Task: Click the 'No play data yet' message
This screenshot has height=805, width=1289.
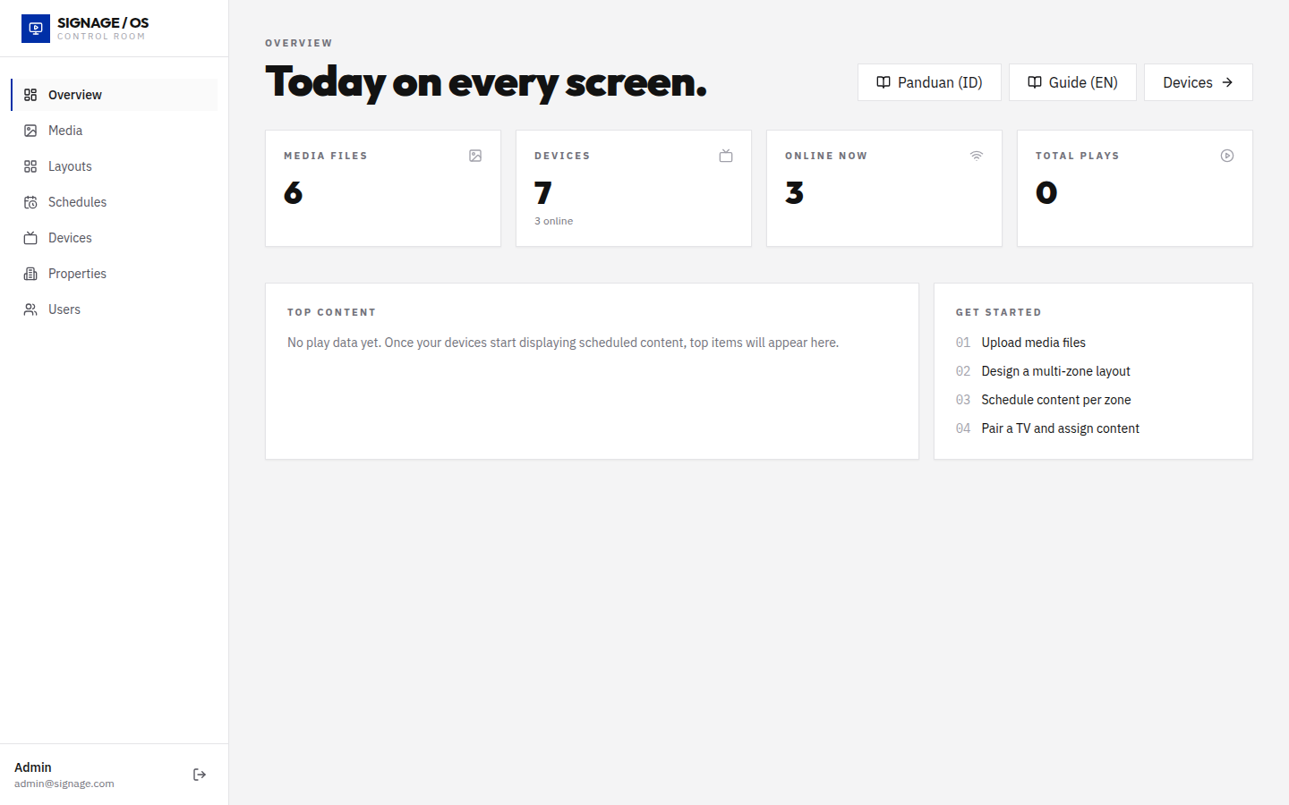Action: (x=563, y=343)
